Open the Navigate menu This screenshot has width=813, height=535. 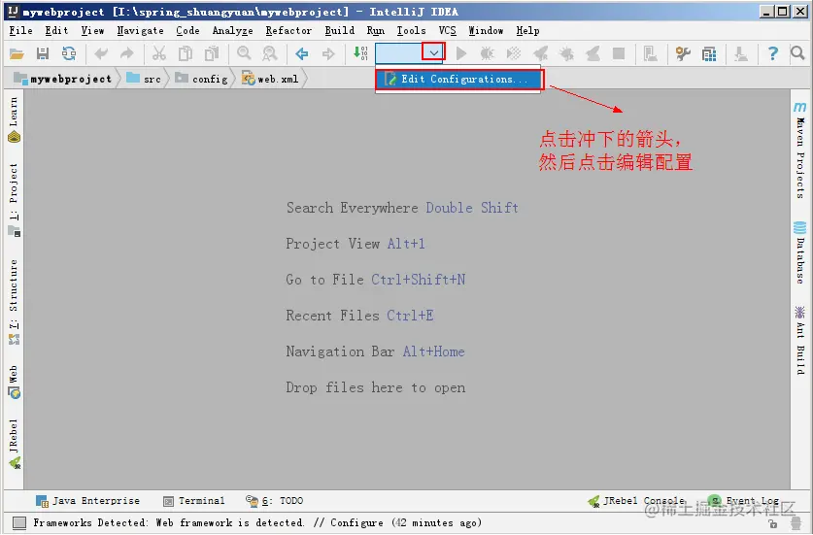pos(140,31)
